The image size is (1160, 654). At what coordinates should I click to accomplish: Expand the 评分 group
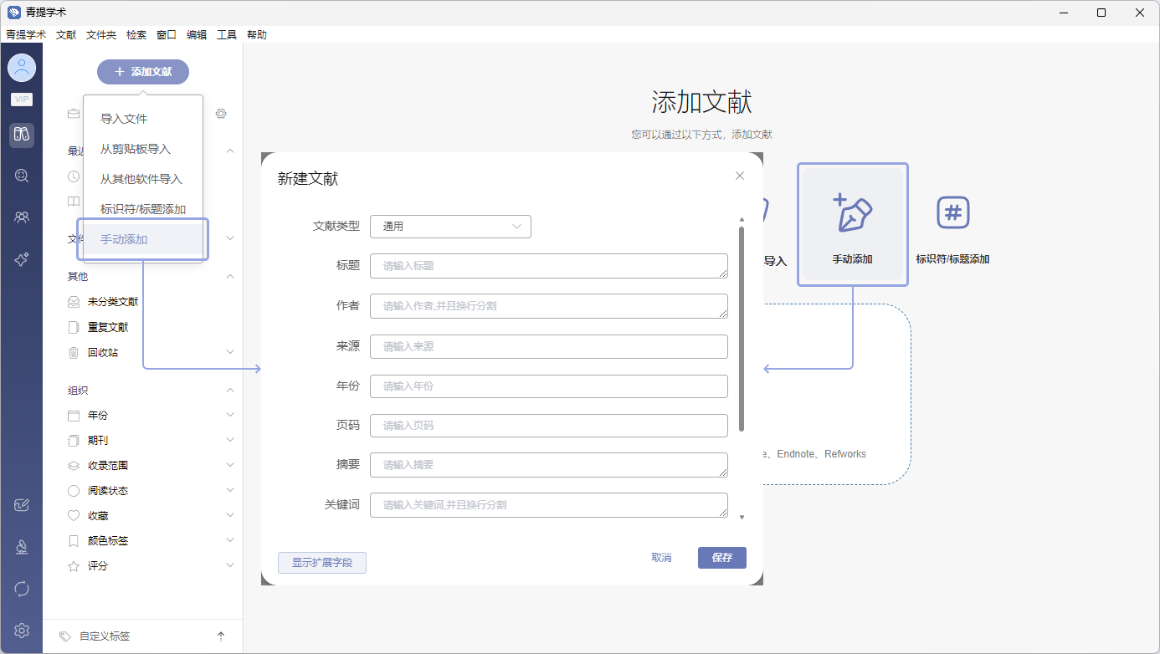tap(230, 565)
